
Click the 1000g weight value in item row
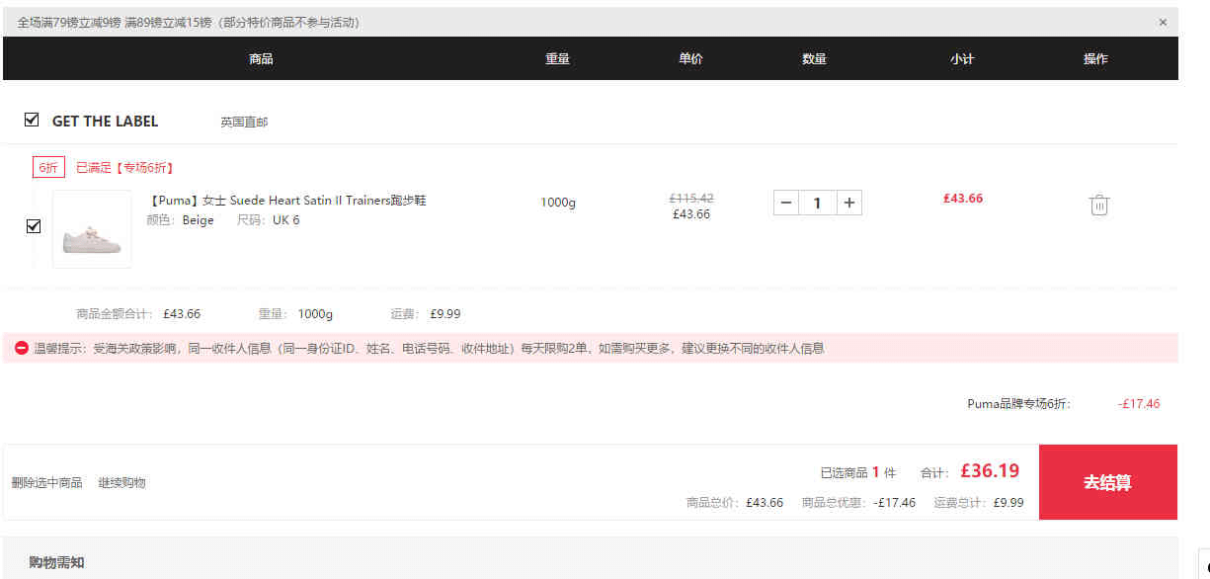(x=557, y=203)
